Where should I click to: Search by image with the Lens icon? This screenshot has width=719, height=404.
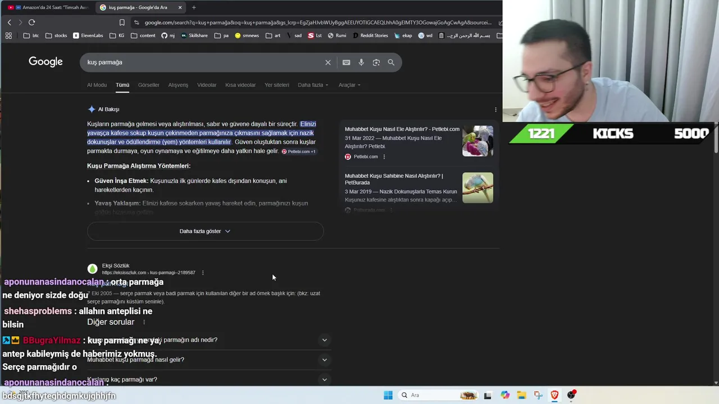[376, 62]
